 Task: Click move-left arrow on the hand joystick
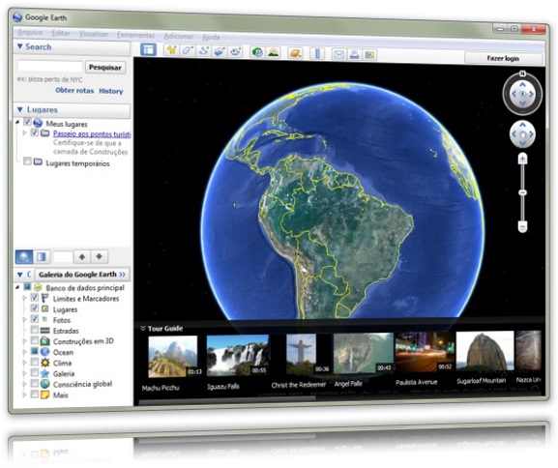click(x=514, y=134)
